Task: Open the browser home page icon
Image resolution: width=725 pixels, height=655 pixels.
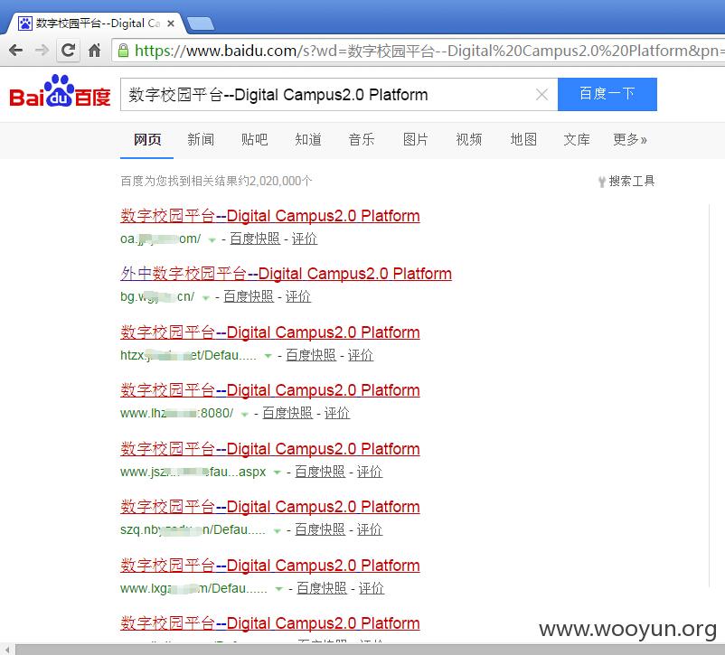Action: [94, 50]
